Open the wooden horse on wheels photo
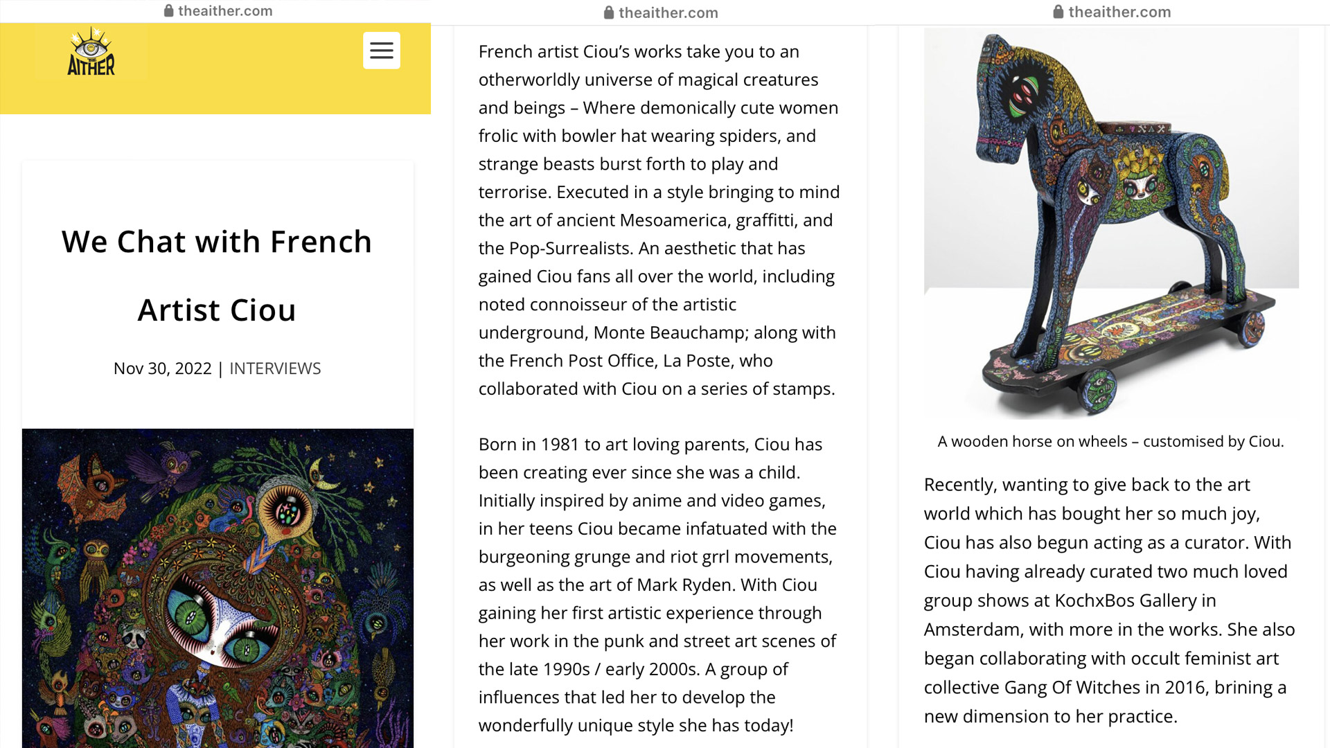The width and height of the screenshot is (1330, 748). click(x=1111, y=223)
